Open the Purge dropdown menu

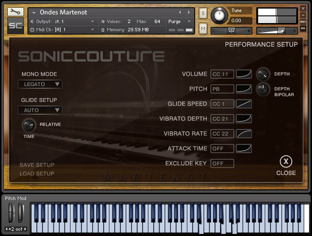click(x=179, y=22)
